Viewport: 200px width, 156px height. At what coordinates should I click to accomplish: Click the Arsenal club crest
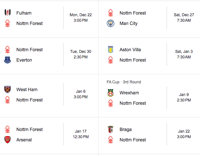pos(7,140)
